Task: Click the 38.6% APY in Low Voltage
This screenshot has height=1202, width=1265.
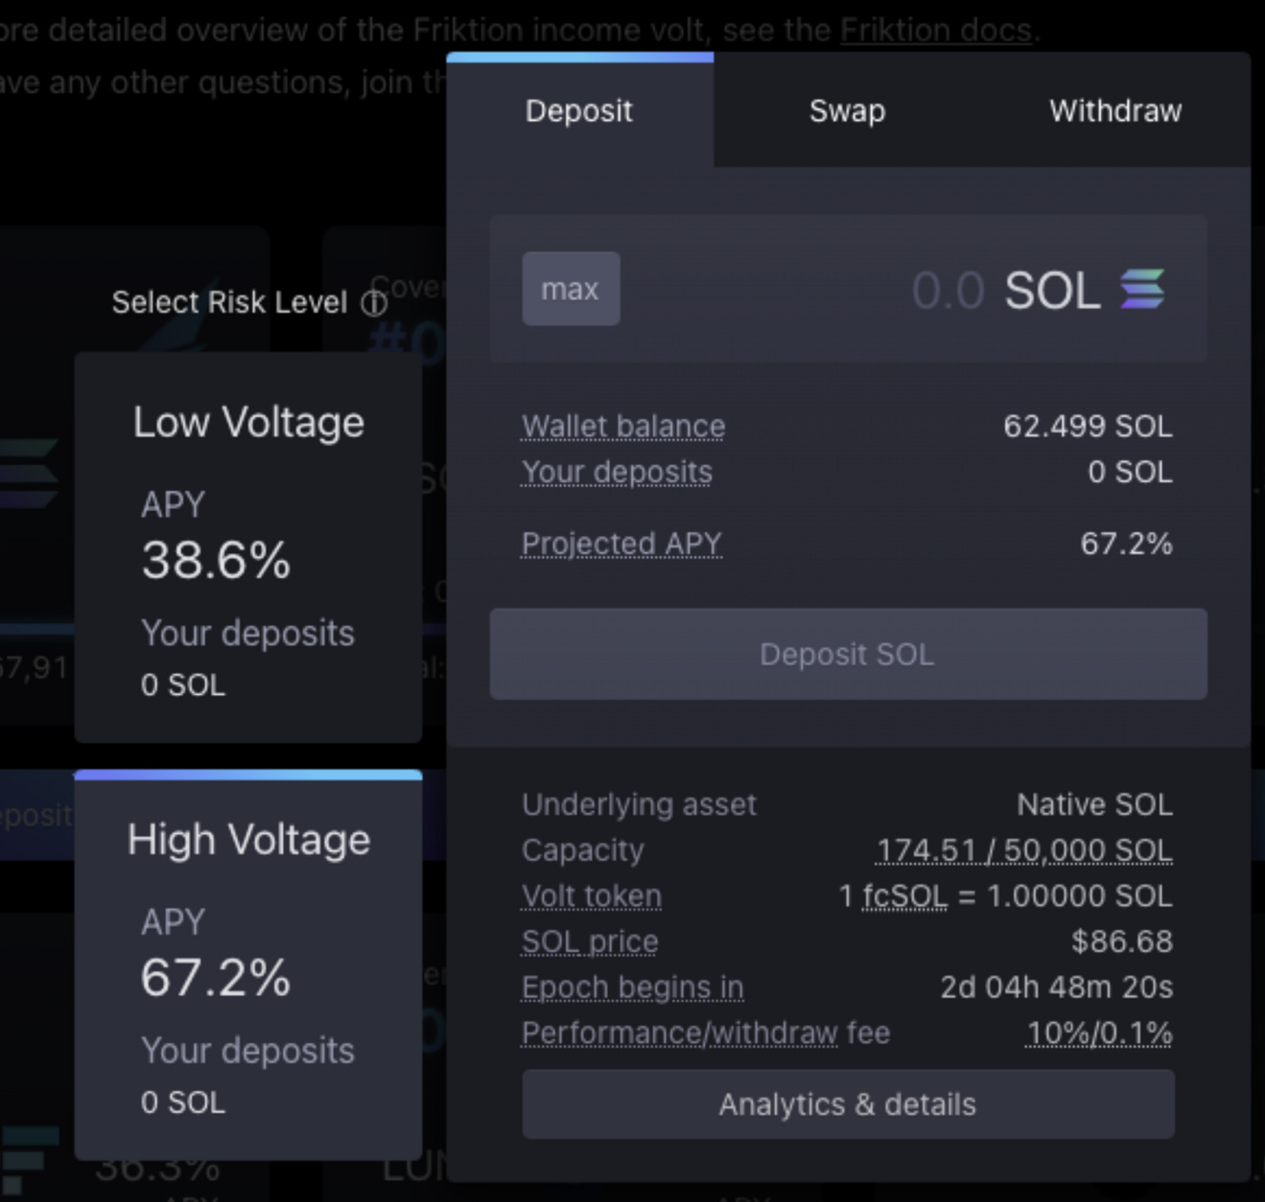Action: pos(216,559)
